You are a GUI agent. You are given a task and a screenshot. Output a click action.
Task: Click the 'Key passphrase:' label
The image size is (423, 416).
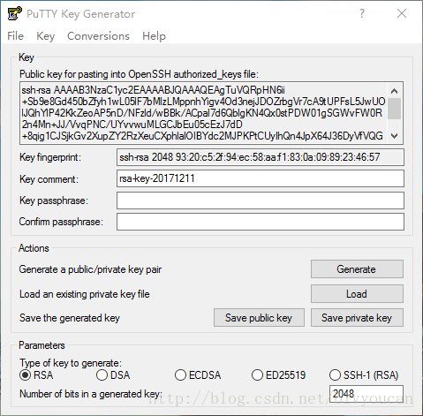[54, 200]
